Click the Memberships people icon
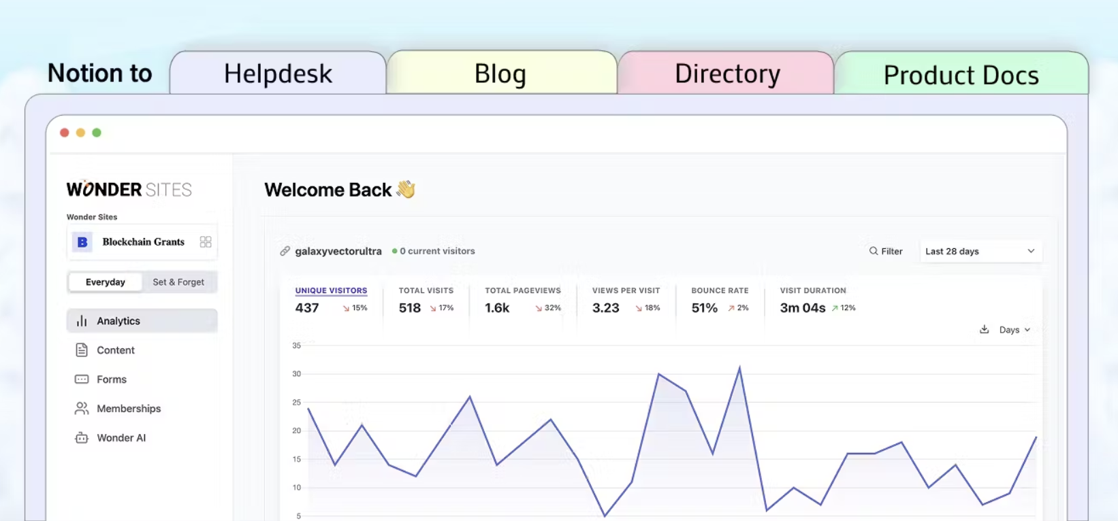1118x521 pixels. click(82, 409)
